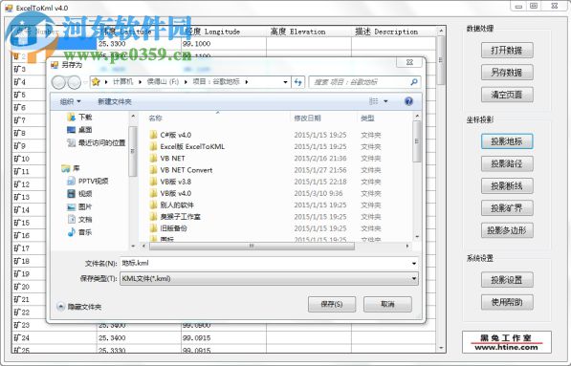Select 最近访问的位置 in the navigation pane
Image resolution: width=571 pixels, height=366 pixels.
pyautogui.click(x=97, y=143)
